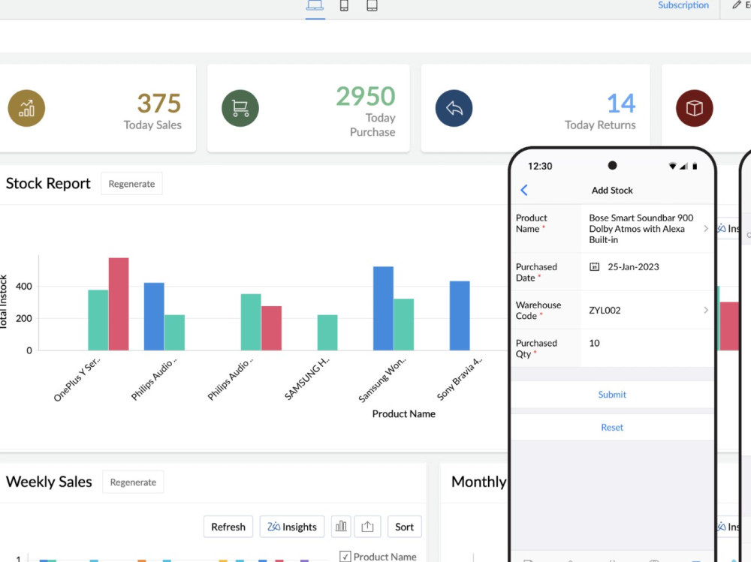
Task: Regenerate the Stock Report
Action: (131, 184)
